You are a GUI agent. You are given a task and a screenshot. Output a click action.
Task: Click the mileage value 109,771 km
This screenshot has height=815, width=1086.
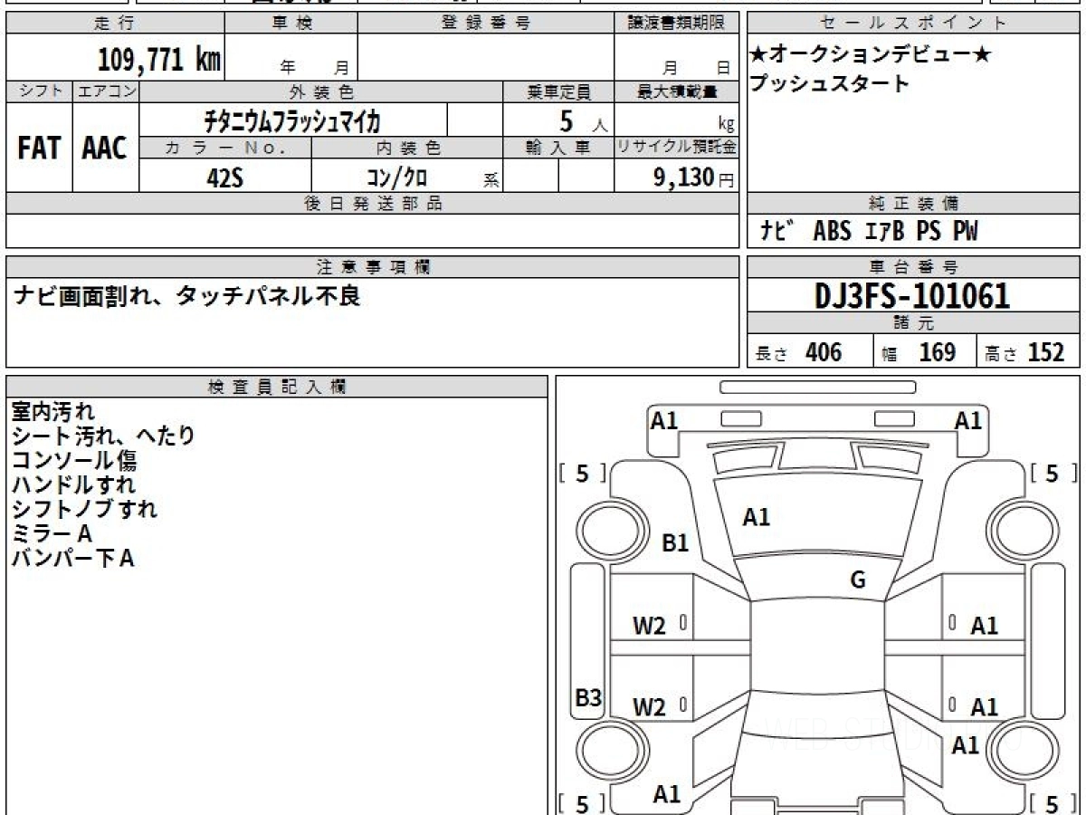(159, 60)
